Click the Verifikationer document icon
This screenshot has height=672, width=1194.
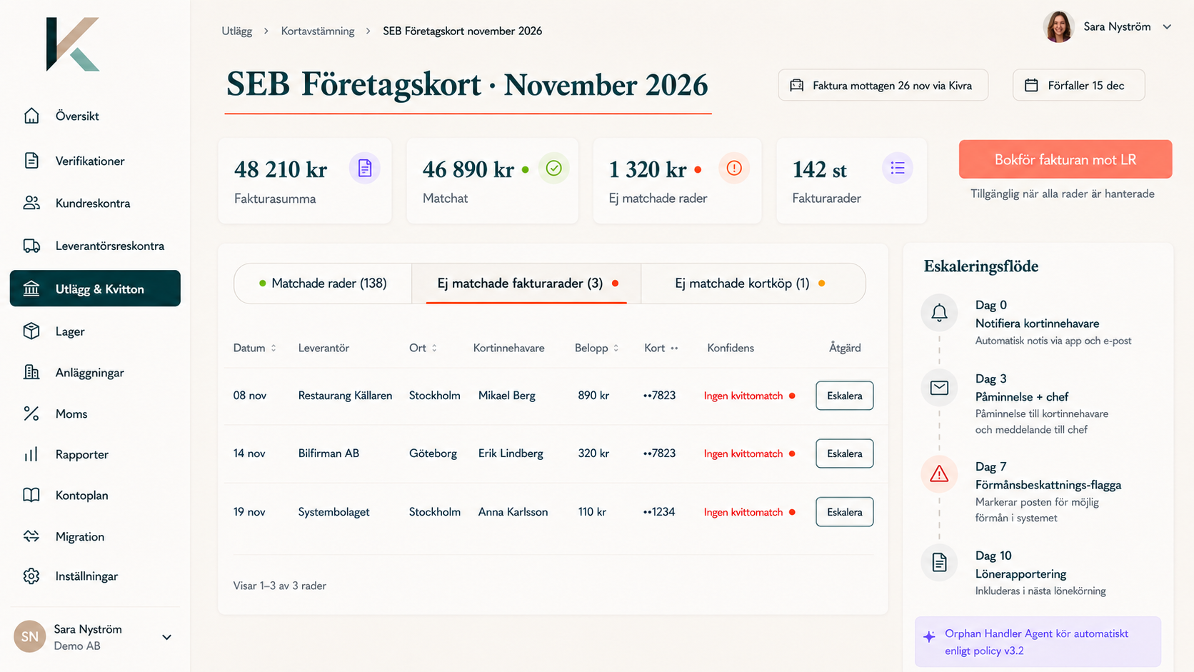31,161
